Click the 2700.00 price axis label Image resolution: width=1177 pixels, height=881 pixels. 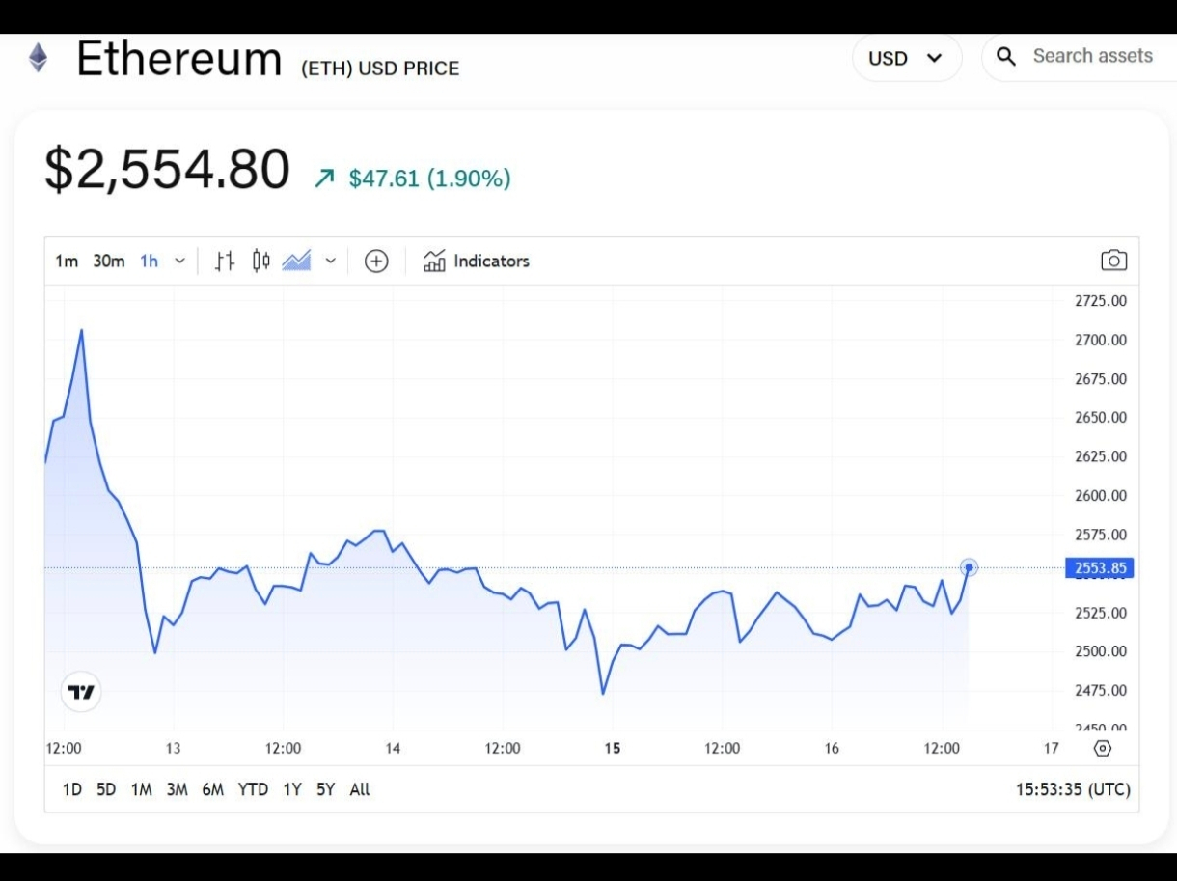[1101, 340]
